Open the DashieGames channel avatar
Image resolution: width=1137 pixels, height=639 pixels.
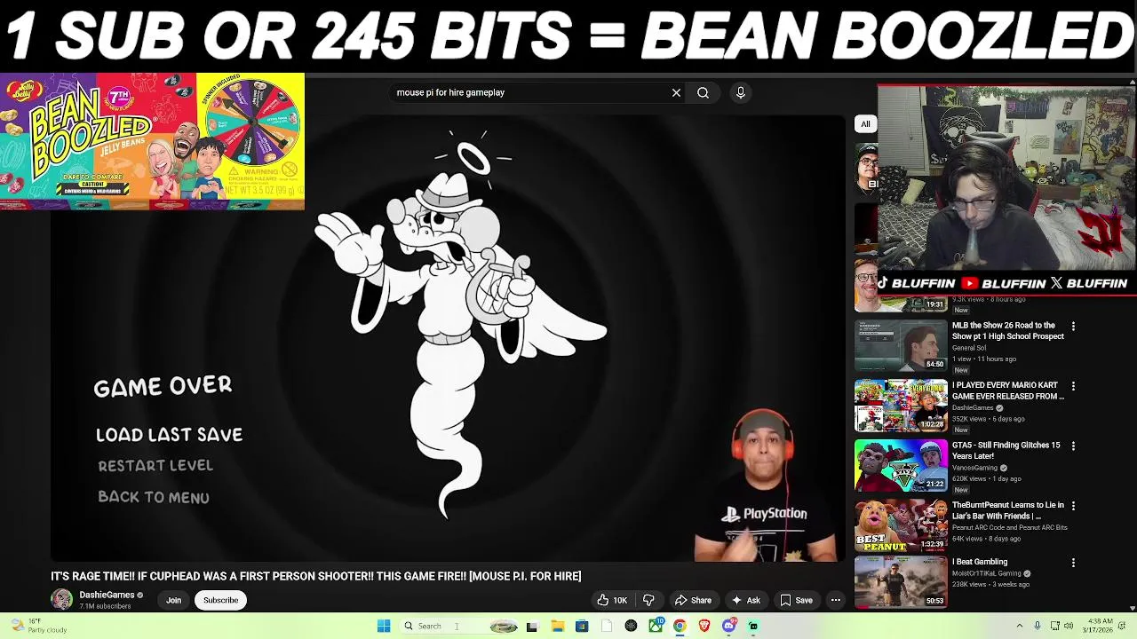(x=61, y=600)
